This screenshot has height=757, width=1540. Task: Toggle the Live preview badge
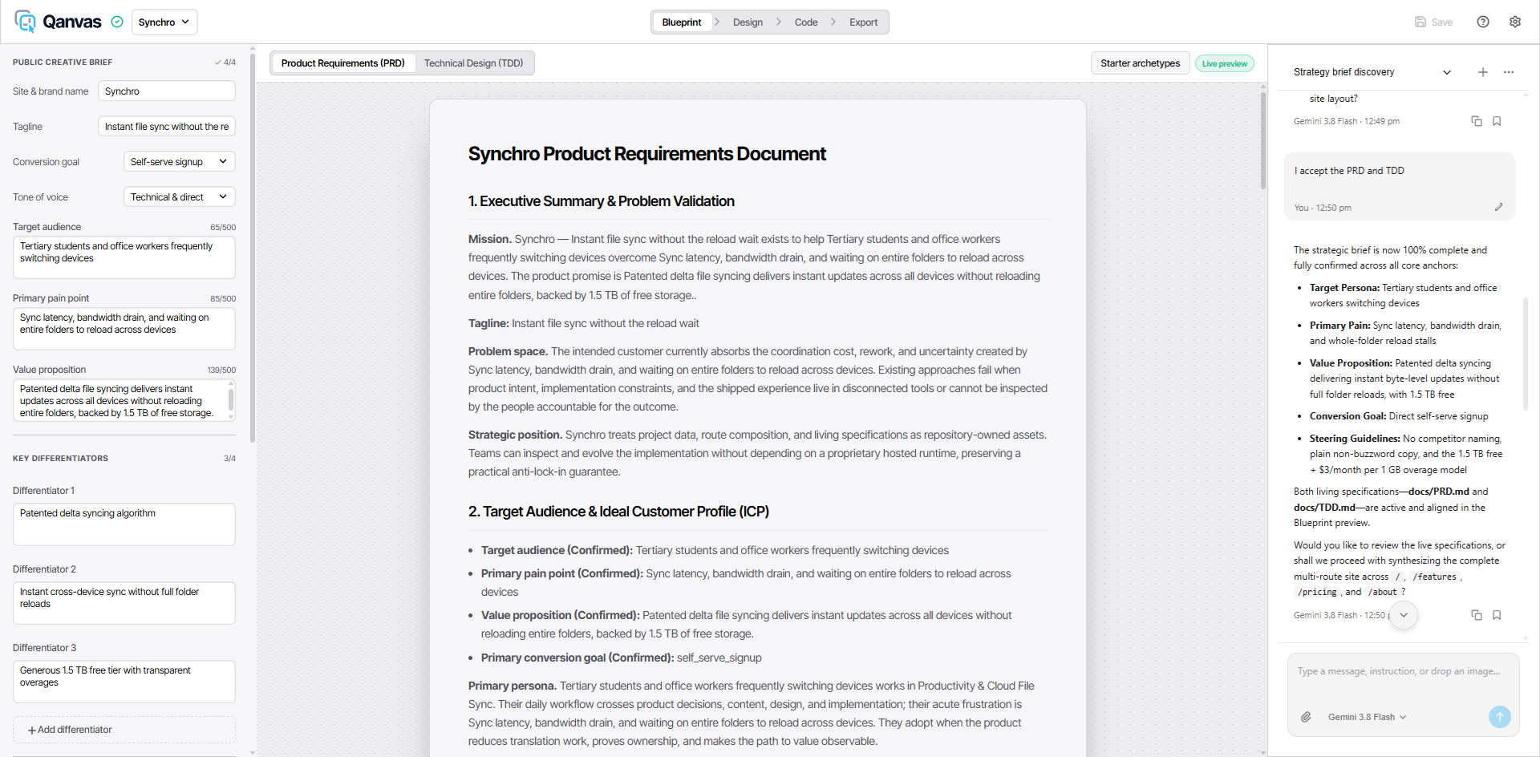(x=1225, y=63)
